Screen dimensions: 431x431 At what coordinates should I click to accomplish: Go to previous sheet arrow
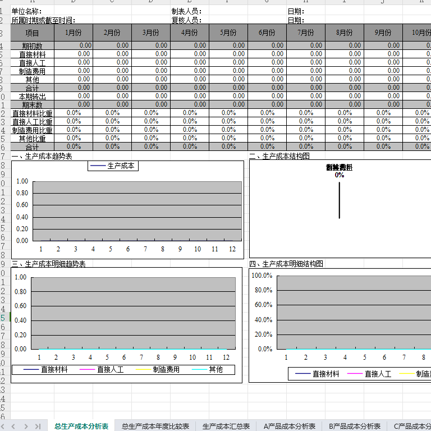pyautogui.click(x=13, y=426)
